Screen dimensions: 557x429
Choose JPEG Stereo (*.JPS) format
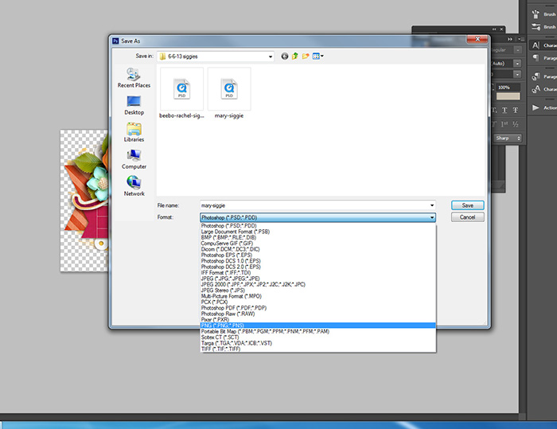[x=317, y=290]
